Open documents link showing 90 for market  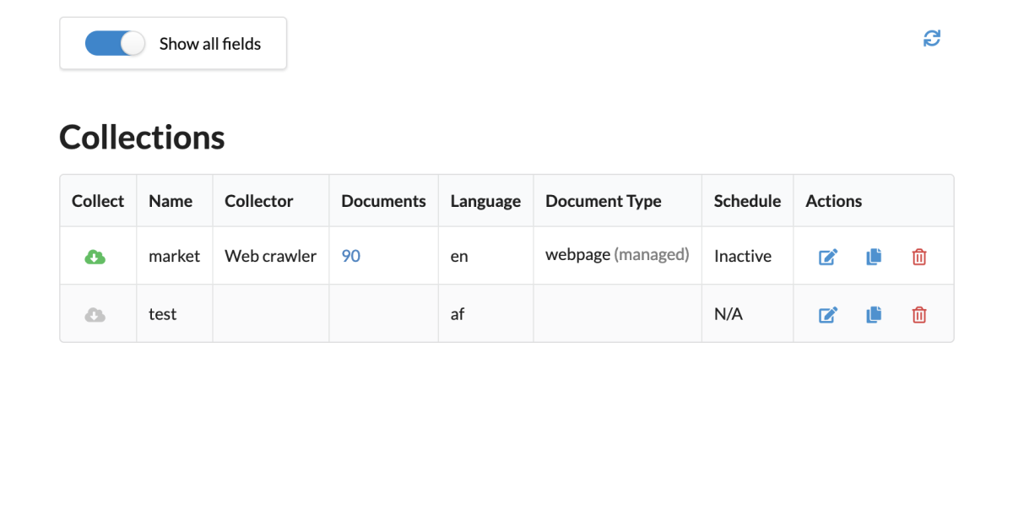click(x=350, y=256)
